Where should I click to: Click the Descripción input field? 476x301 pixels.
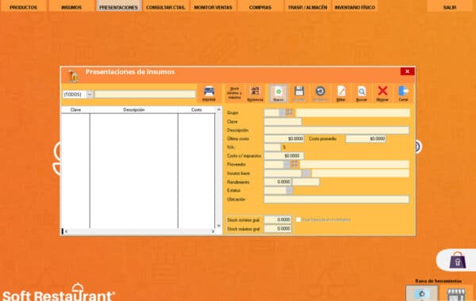click(336, 131)
